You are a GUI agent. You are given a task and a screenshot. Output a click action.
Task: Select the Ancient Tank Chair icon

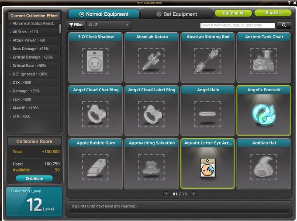tap(263, 61)
